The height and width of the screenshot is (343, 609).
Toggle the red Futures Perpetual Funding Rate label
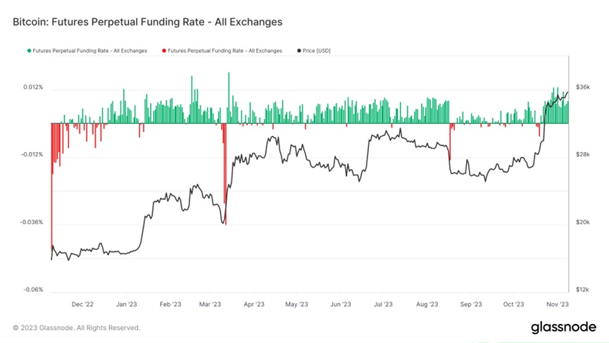(x=225, y=51)
